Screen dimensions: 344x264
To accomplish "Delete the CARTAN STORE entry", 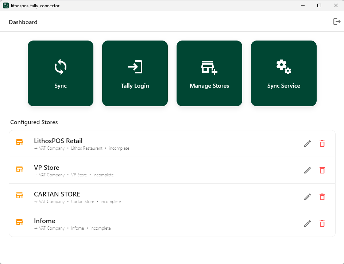I will click(322, 197).
